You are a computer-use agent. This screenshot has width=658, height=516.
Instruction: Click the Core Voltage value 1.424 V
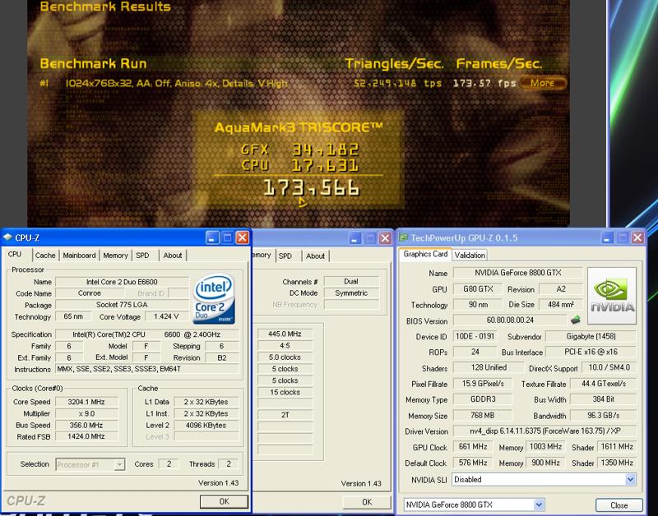166,316
